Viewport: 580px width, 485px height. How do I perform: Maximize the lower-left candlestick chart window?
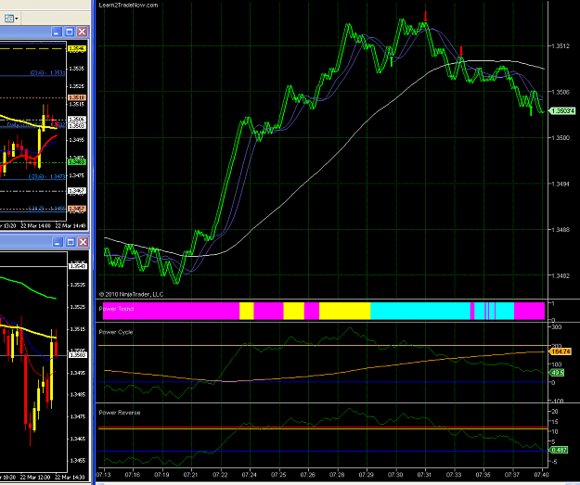(70, 242)
